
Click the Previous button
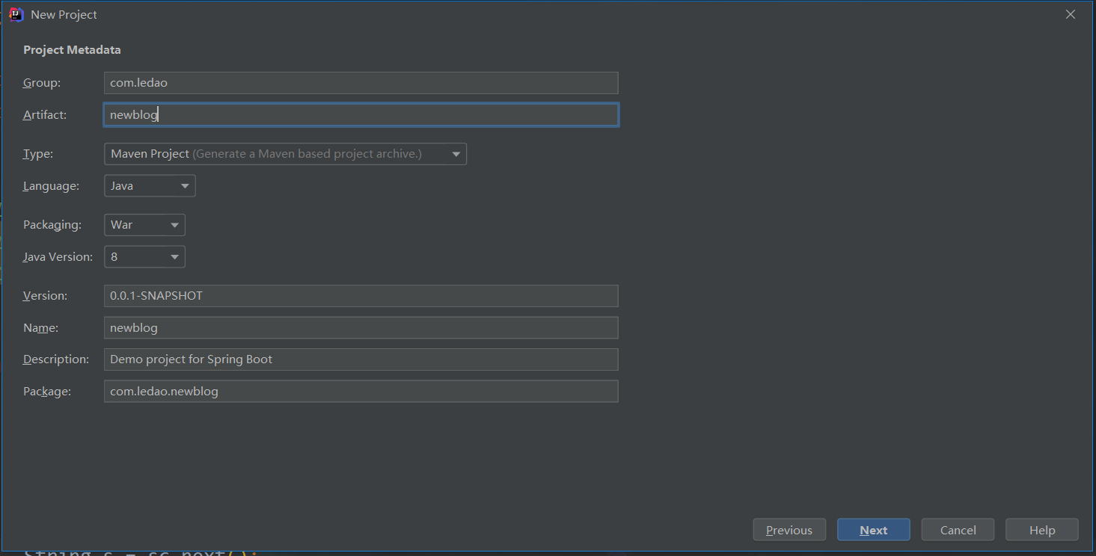pos(789,529)
